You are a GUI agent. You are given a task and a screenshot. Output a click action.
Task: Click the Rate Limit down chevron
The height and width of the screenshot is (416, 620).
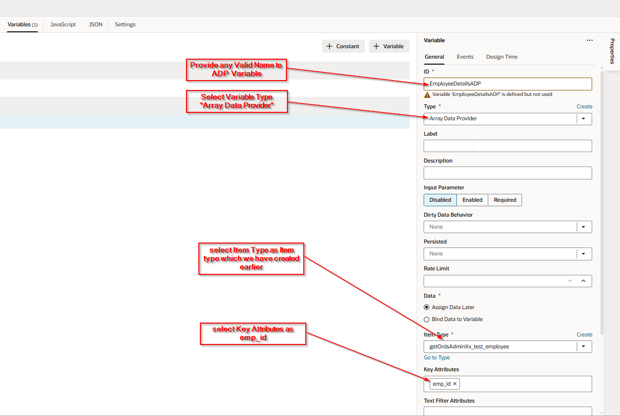570,281
